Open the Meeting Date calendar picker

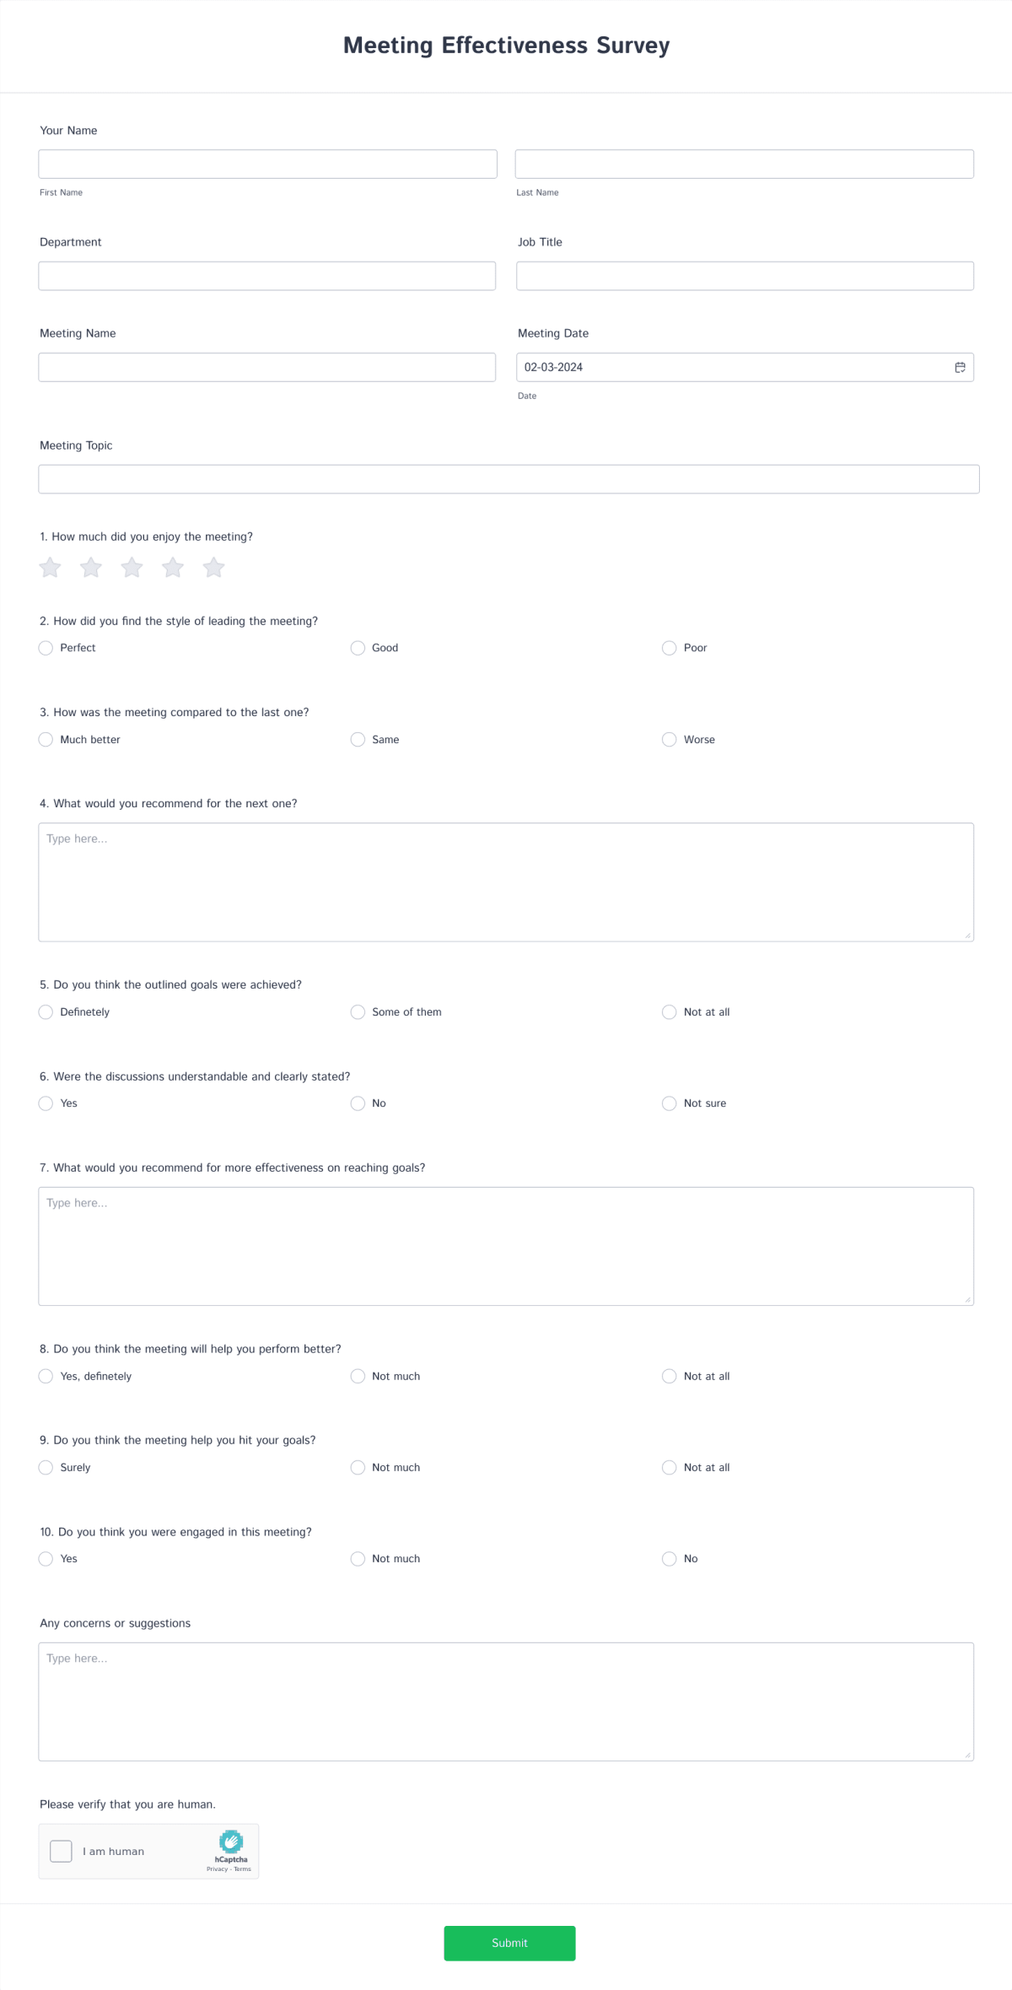tap(961, 367)
